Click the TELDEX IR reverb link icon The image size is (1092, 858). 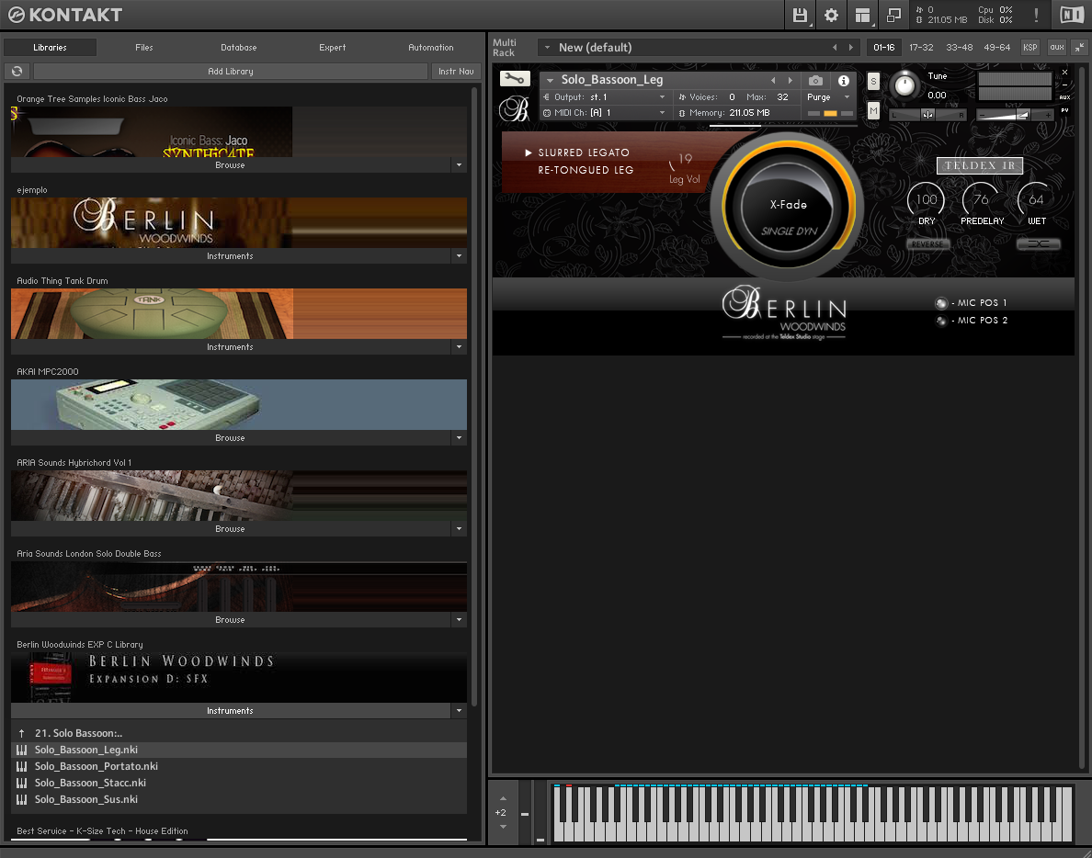coord(1038,244)
